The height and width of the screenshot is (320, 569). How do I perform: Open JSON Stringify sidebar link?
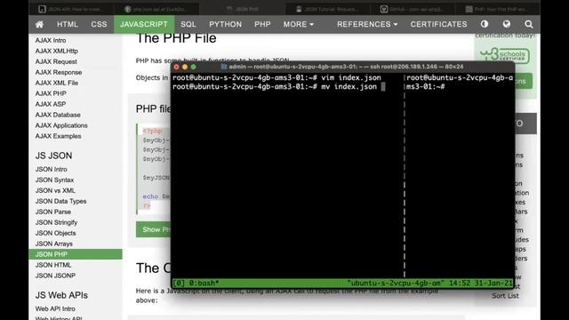56,222
